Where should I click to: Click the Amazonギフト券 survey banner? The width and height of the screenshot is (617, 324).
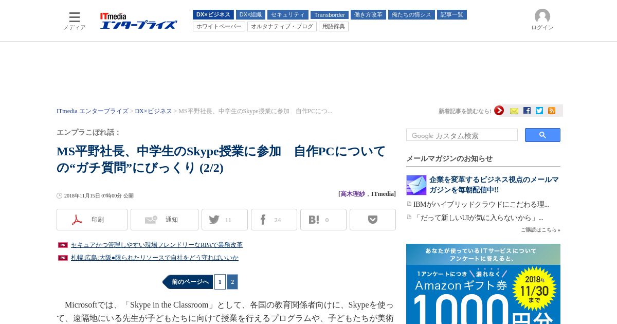tap(483, 284)
